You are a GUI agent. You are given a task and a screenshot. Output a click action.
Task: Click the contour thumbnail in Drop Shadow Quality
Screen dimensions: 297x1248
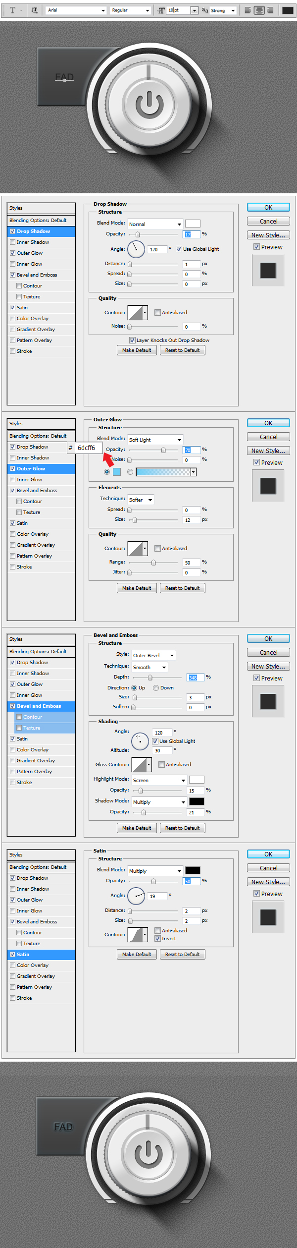click(135, 312)
